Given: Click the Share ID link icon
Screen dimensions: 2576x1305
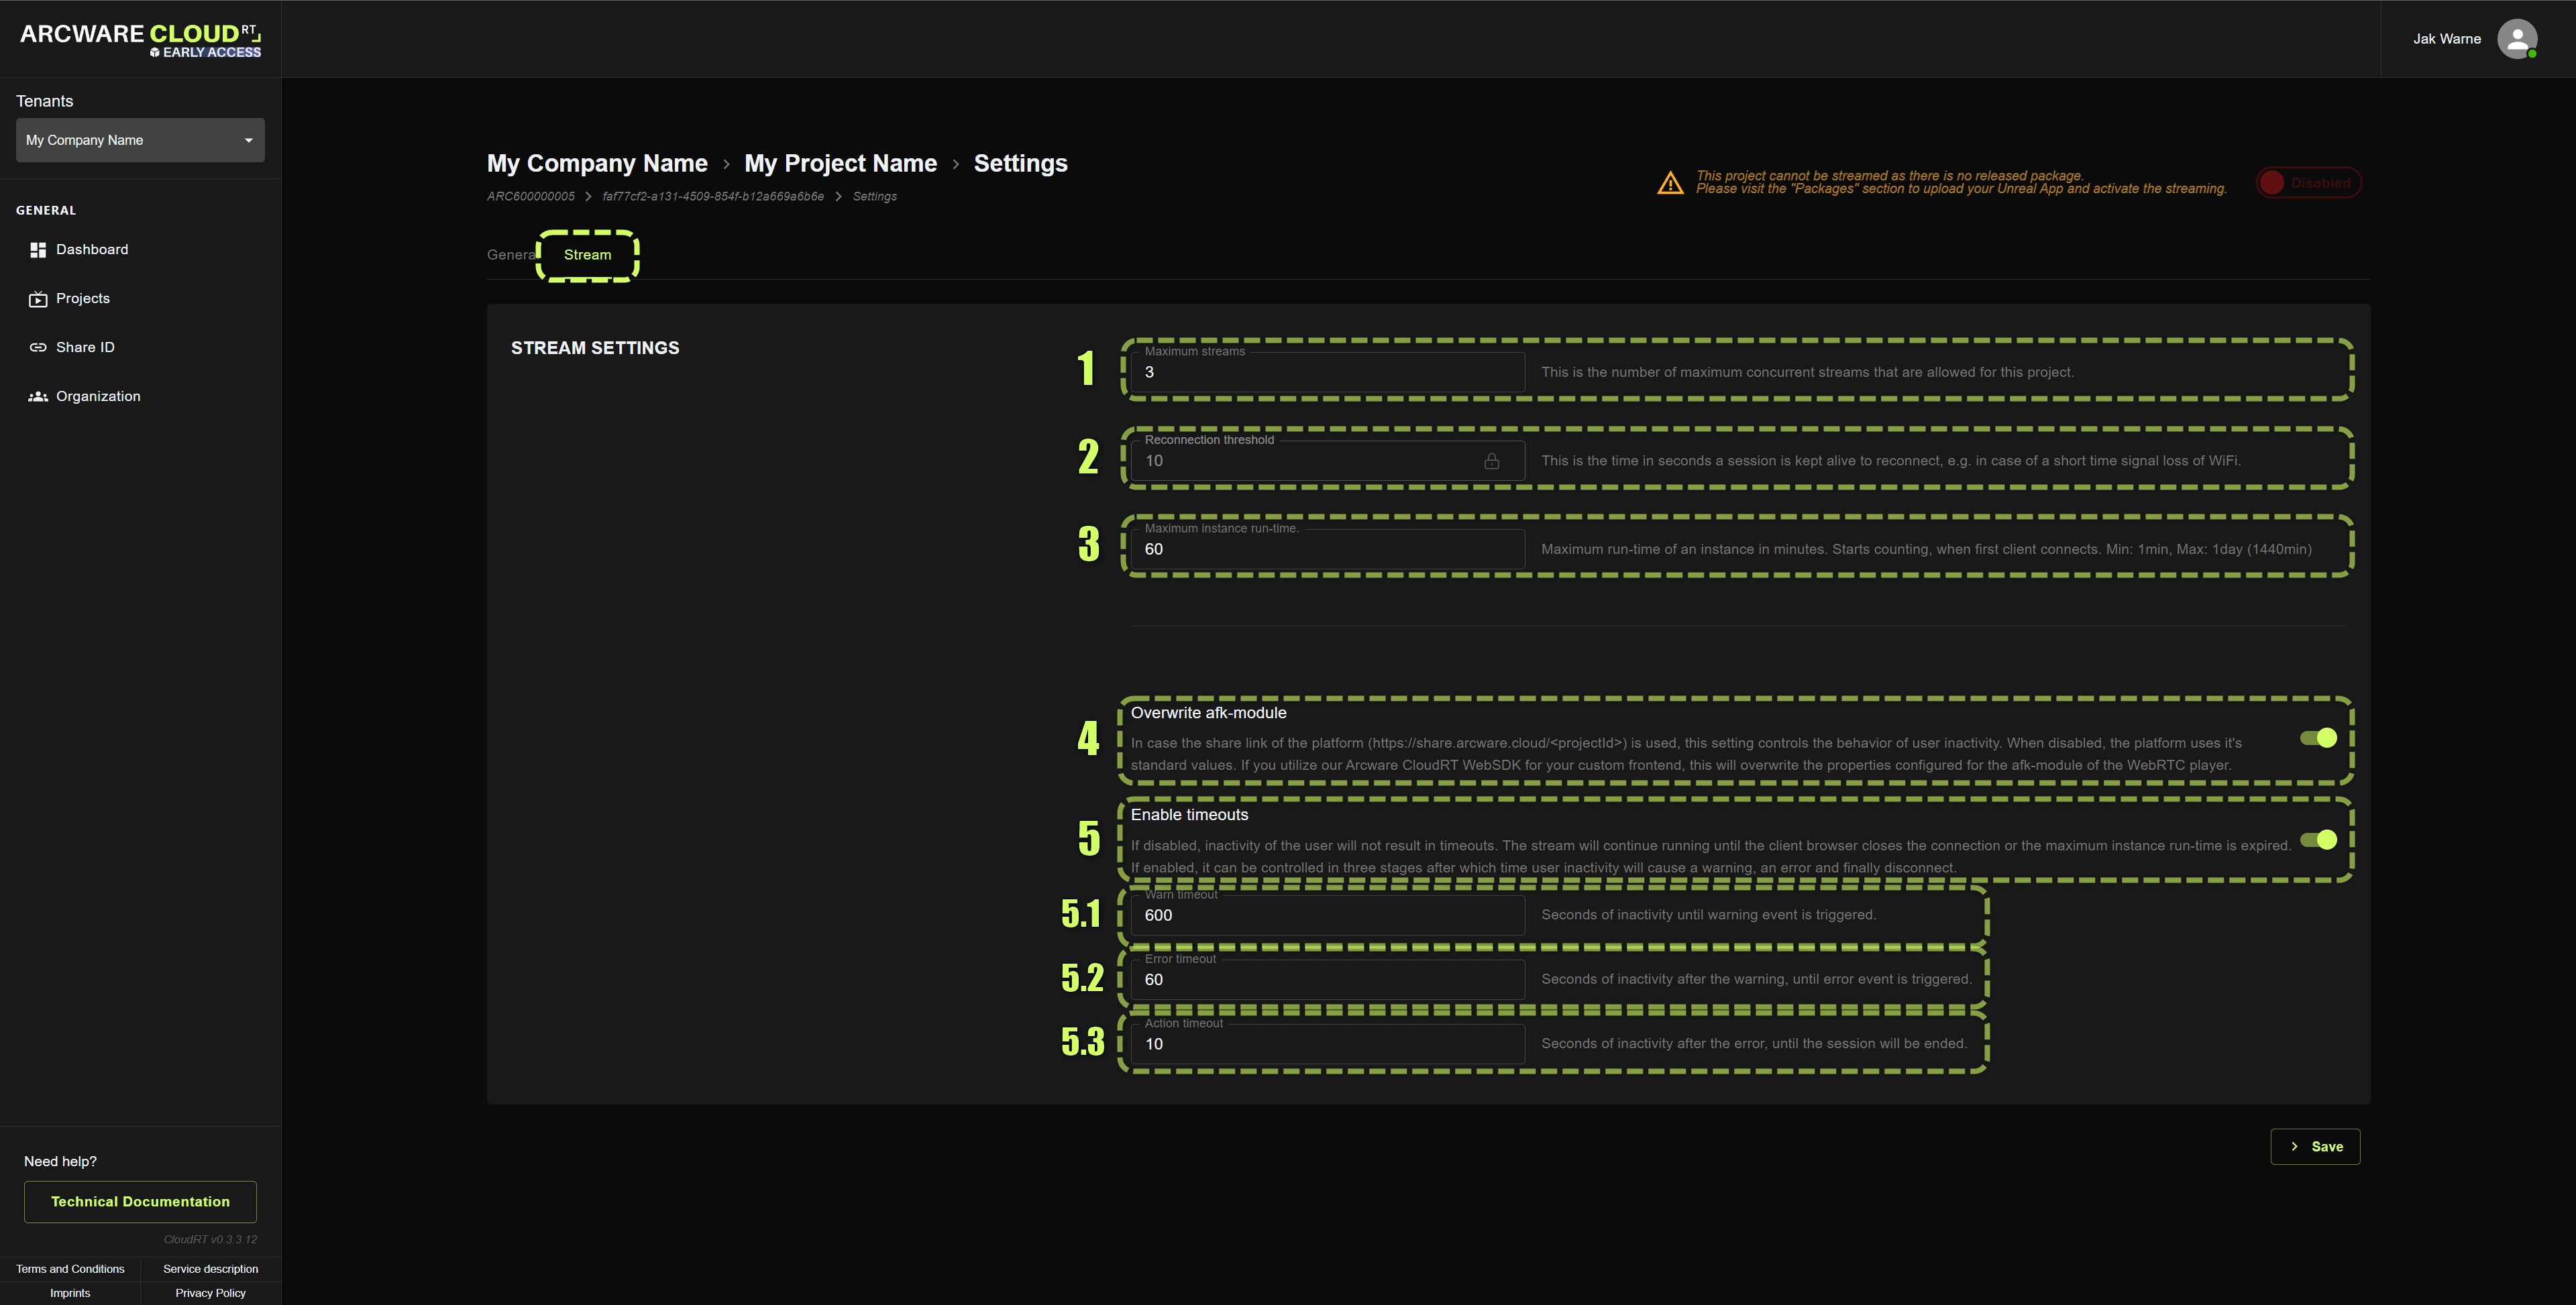Looking at the screenshot, I should click(x=38, y=348).
